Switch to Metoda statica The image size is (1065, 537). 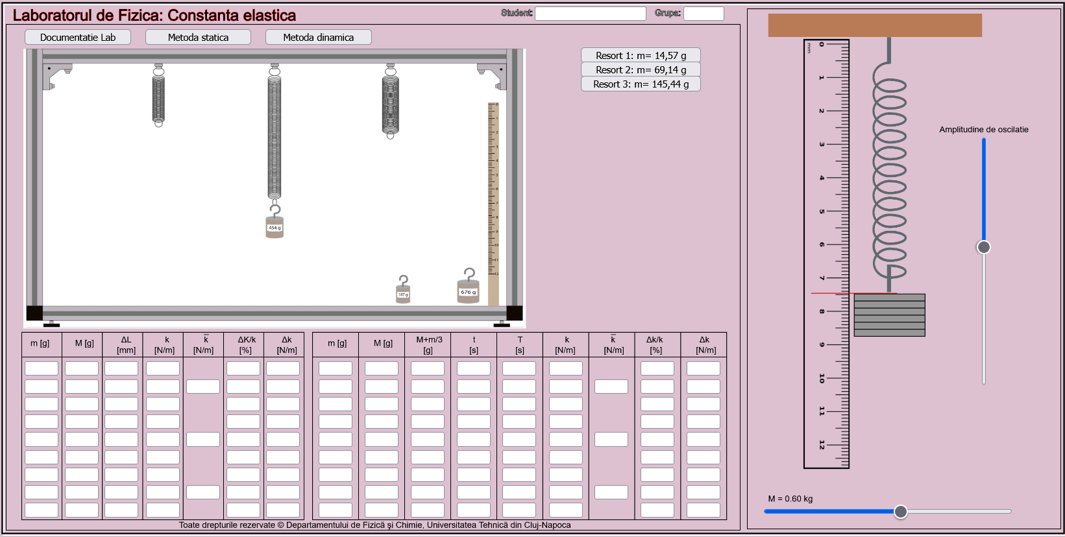pyautogui.click(x=198, y=38)
